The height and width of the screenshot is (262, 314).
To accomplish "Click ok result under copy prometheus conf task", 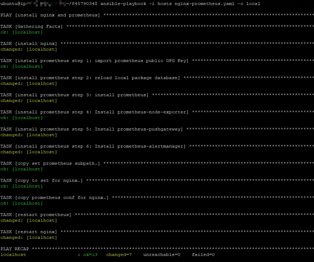I will [22, 203].
